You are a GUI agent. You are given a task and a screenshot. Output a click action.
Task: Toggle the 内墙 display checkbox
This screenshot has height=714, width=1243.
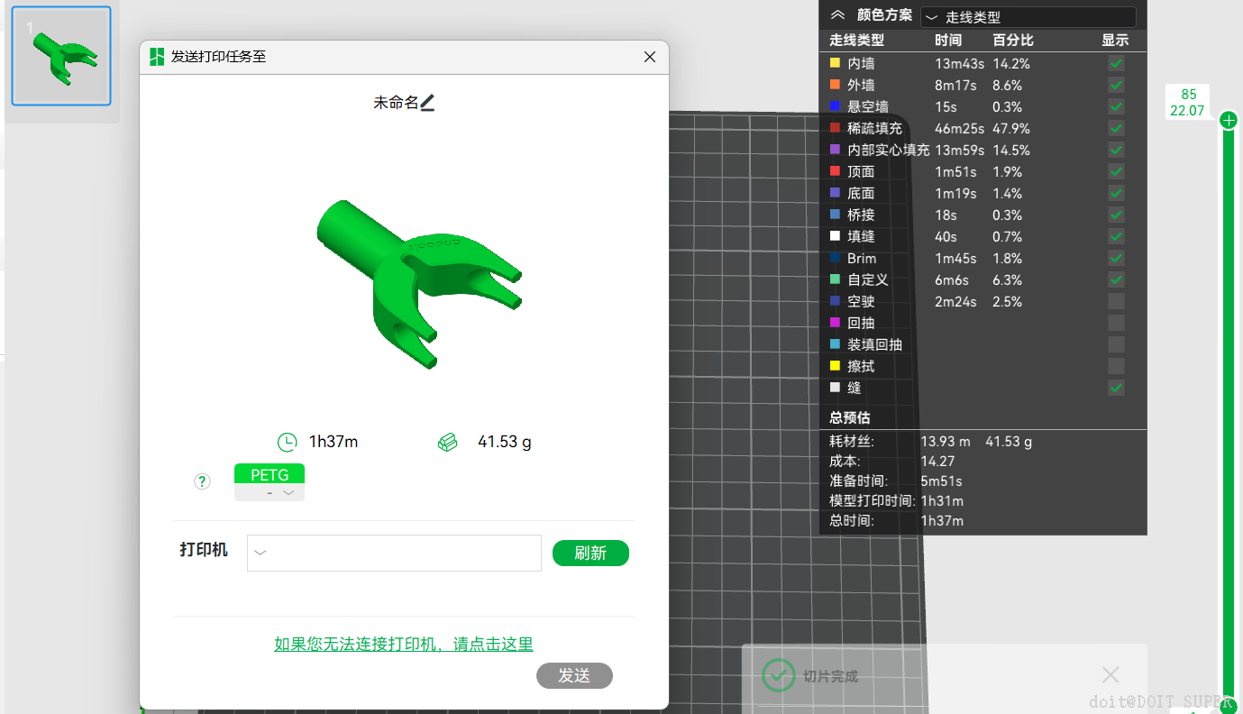[x=1115, y=63]
